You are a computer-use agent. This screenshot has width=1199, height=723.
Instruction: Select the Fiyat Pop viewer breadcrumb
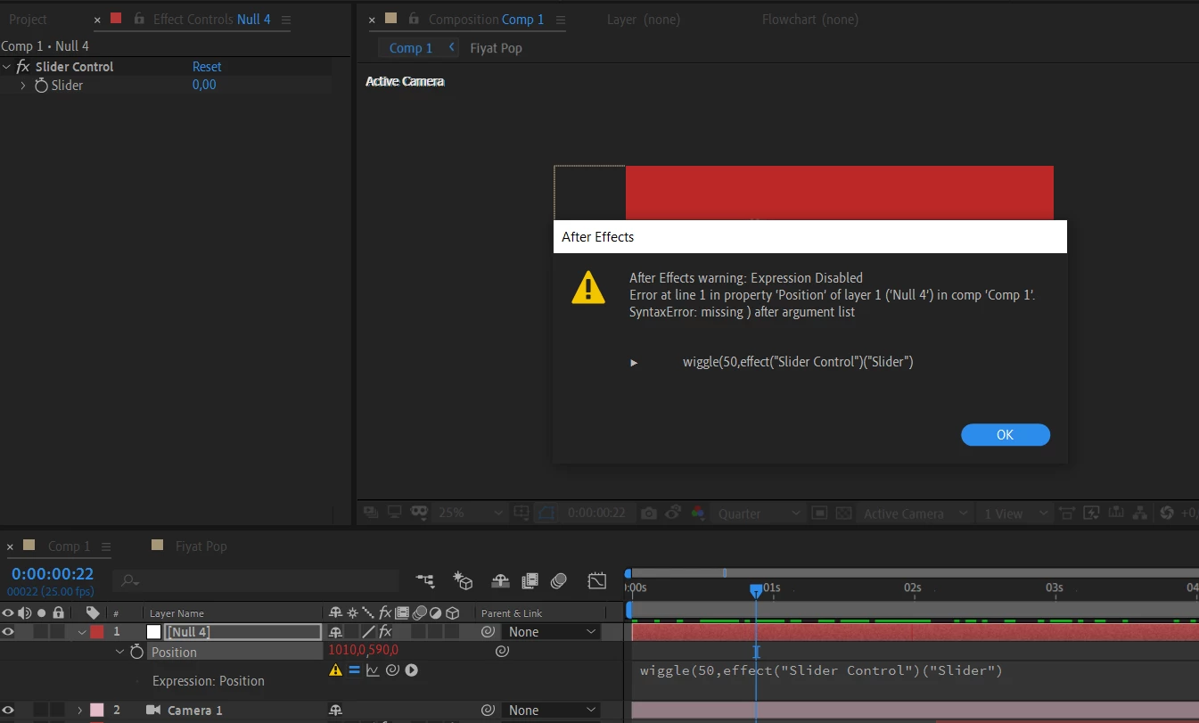(x=496, y=48)
